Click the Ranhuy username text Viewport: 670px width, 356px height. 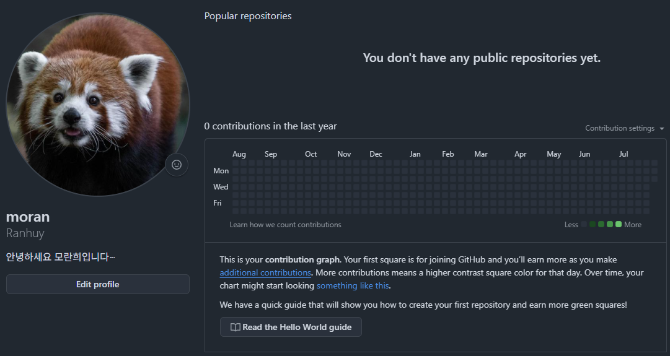(25, 233)
